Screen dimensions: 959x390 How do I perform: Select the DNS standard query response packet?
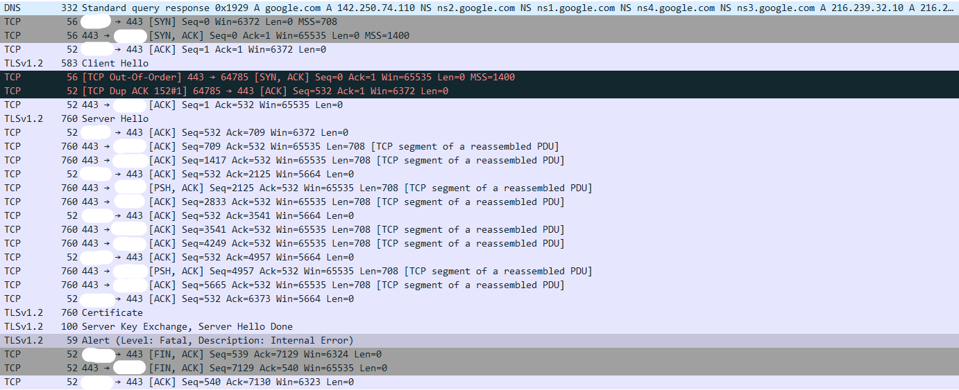point(479,8)
